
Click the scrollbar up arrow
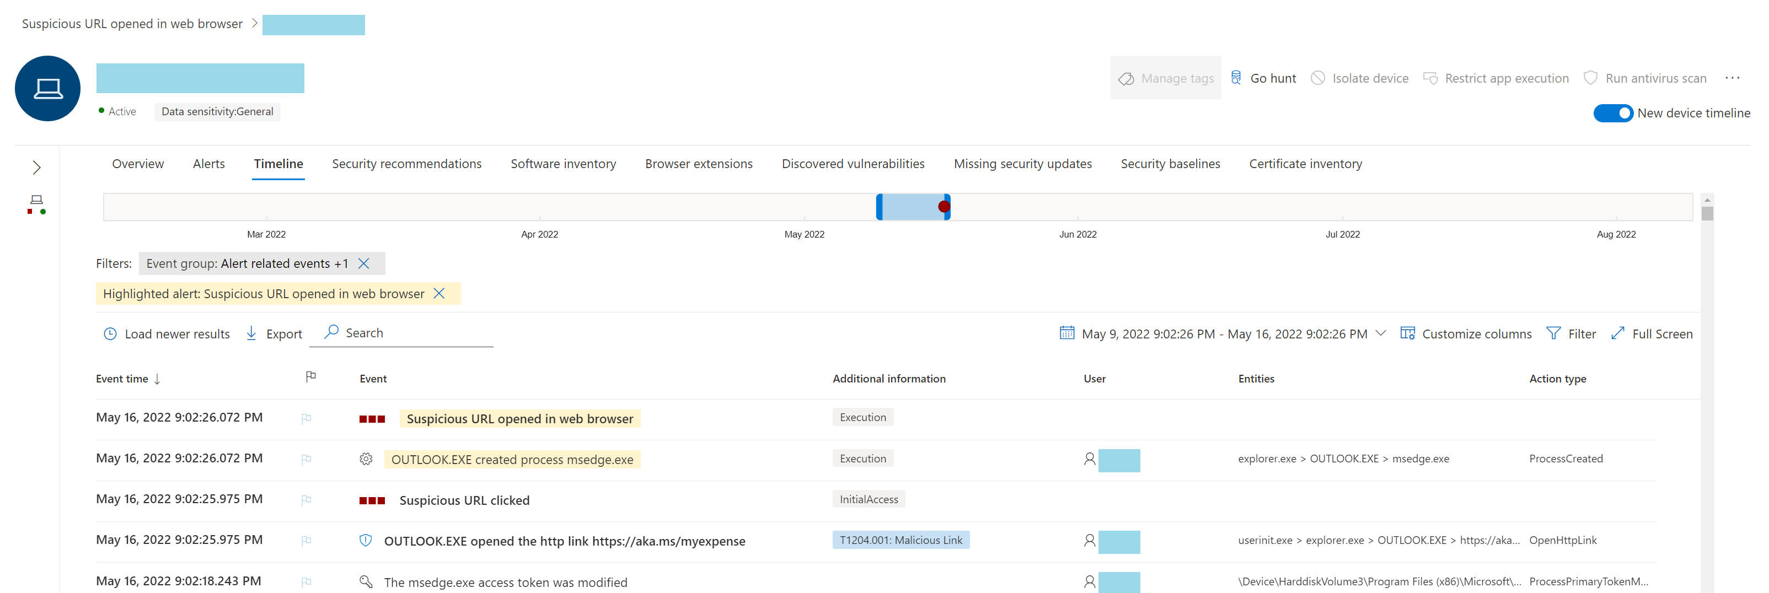click(1707, 200)
